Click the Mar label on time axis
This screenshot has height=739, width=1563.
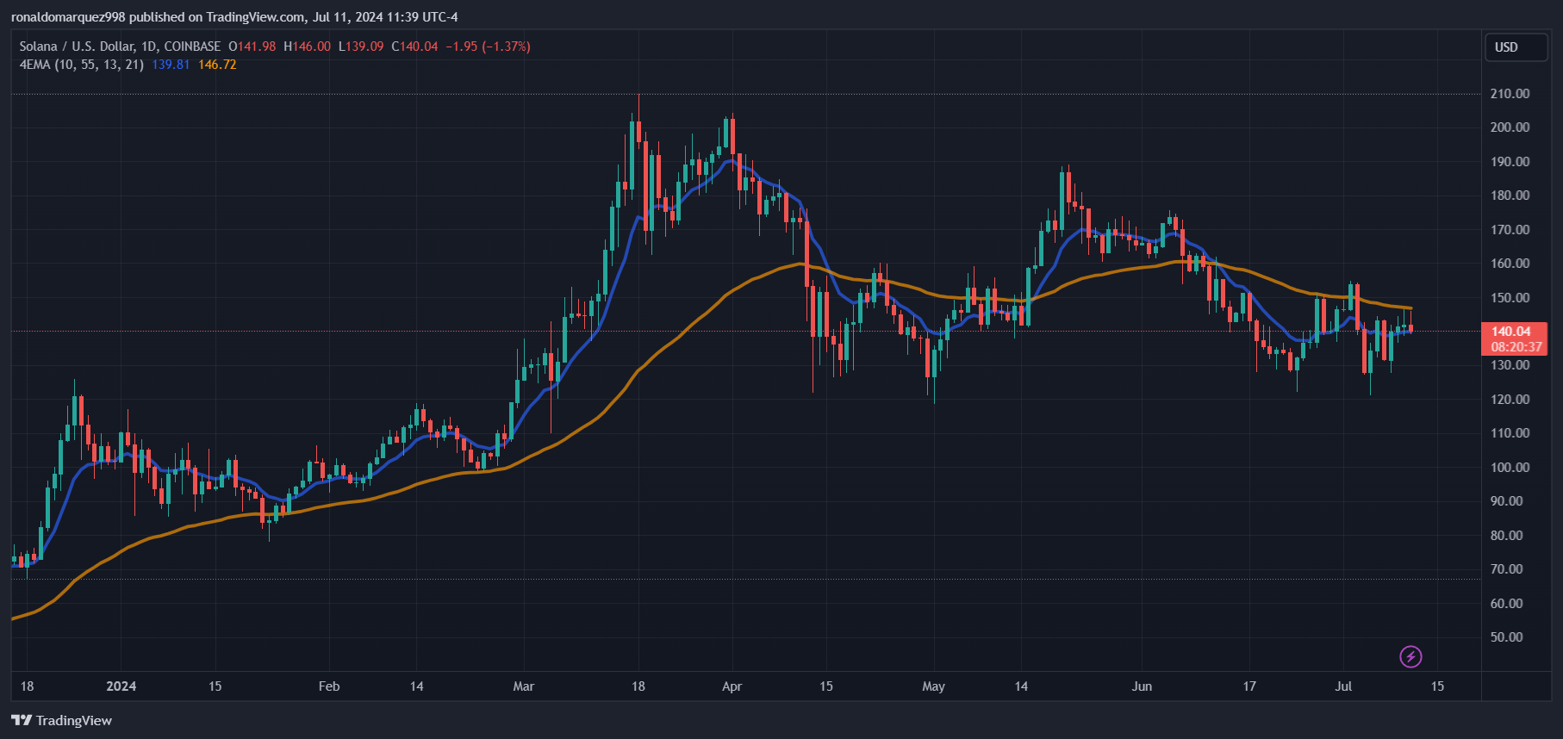coord(524,686)
